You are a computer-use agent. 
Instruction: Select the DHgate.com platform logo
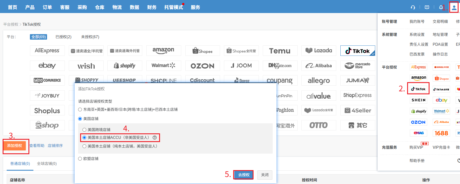(280, 66)
